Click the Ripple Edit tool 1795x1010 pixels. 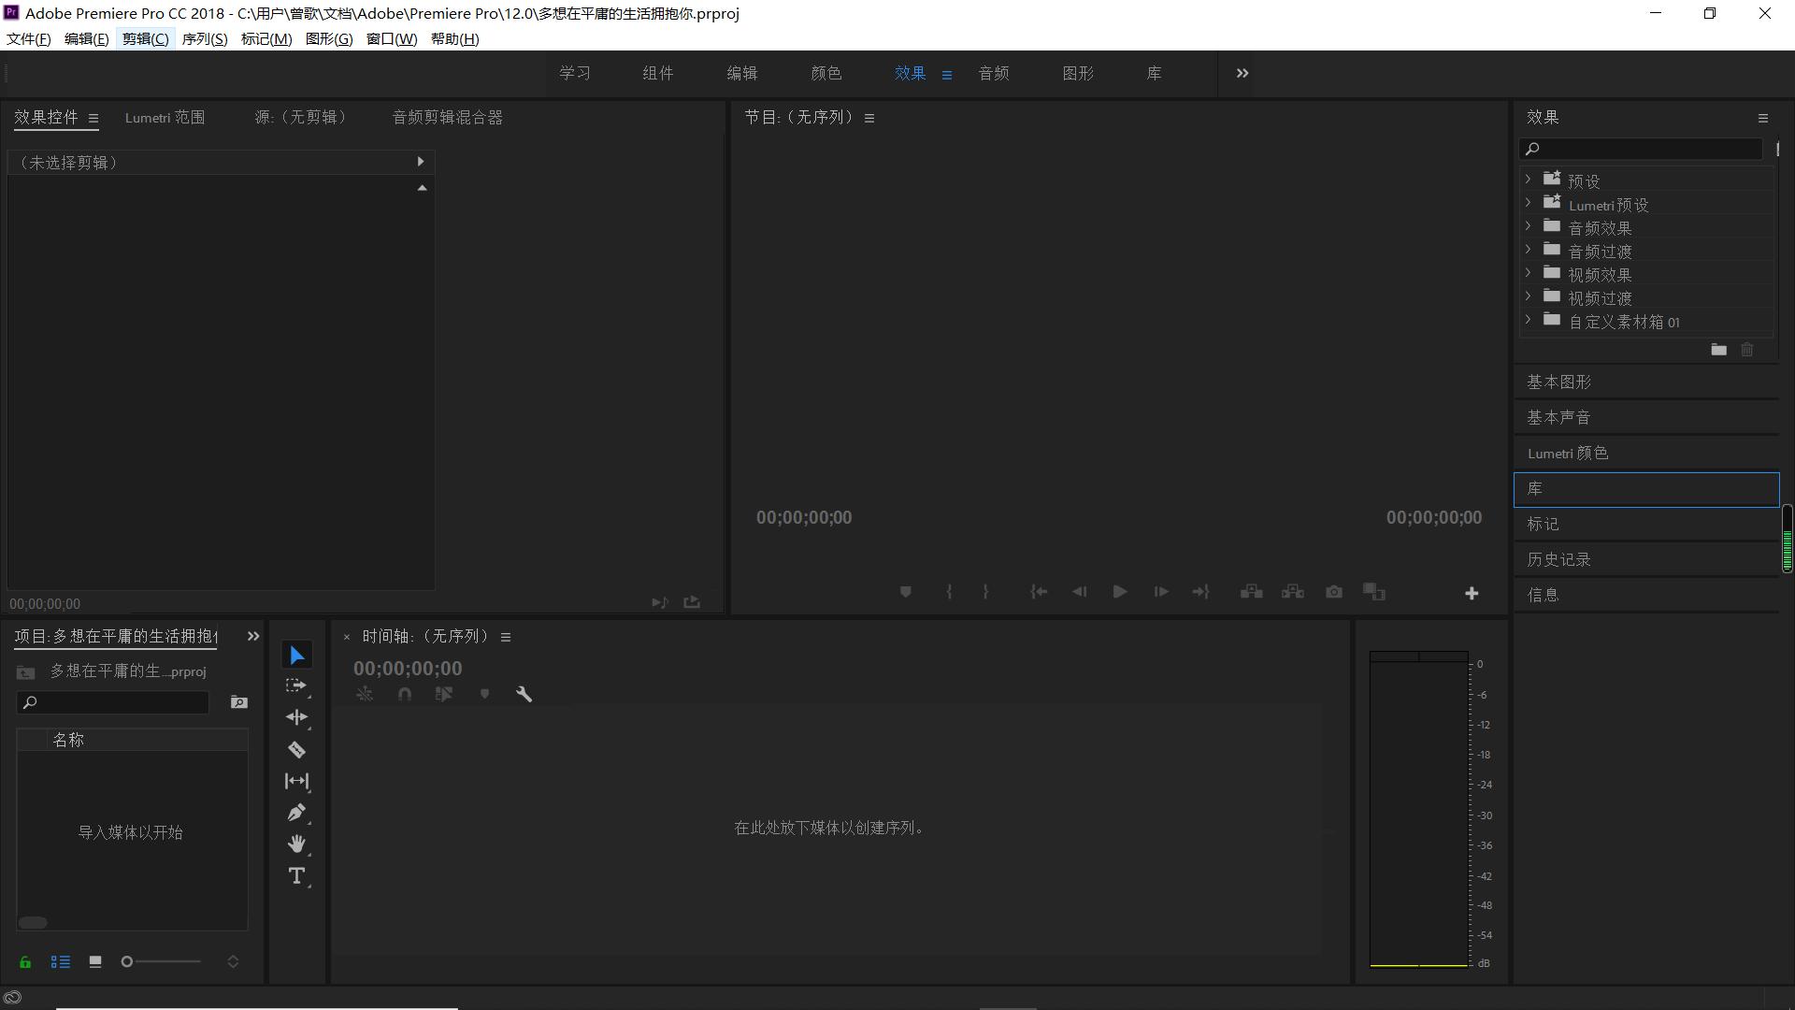point(296,718)
